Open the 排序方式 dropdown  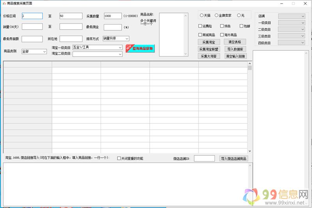coord(116,39)
